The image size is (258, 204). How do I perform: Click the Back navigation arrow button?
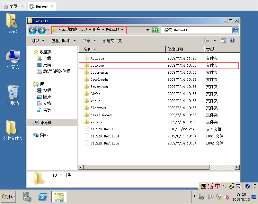tap(32, 30)
